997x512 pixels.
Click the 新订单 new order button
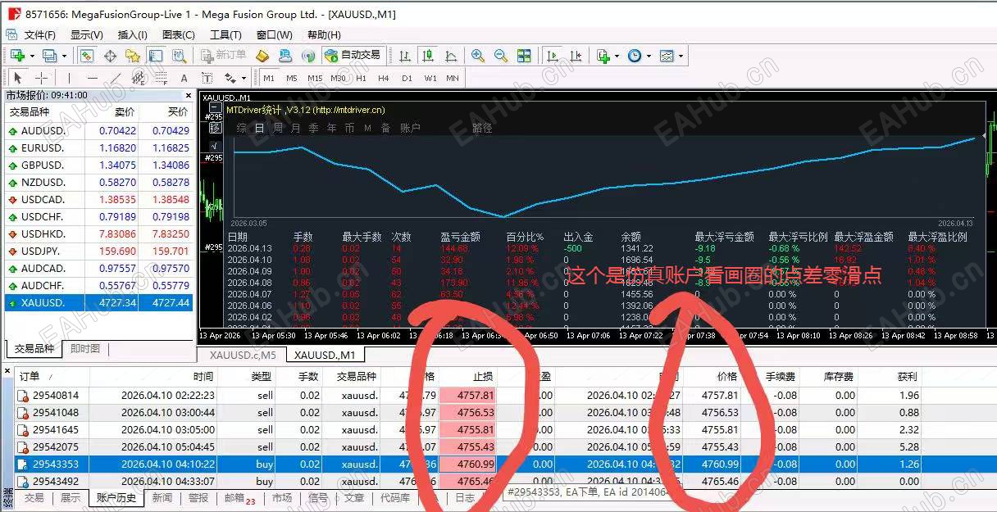click(x=223, y=56)
